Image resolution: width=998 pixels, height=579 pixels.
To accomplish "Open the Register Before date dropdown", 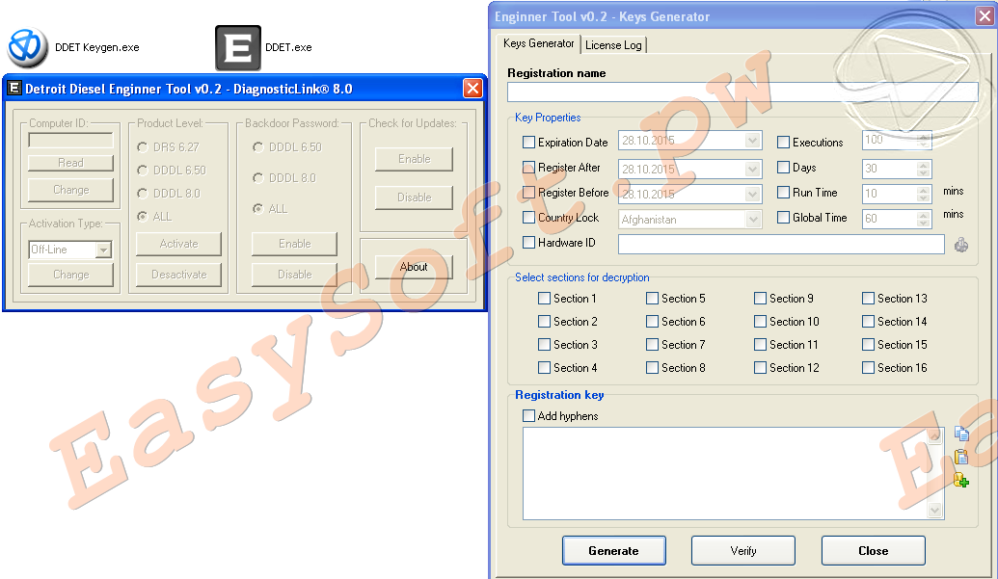I will [753, 195].
